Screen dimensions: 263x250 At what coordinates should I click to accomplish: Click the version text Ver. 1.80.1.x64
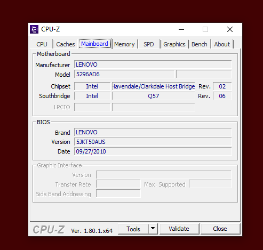[92, 231]
